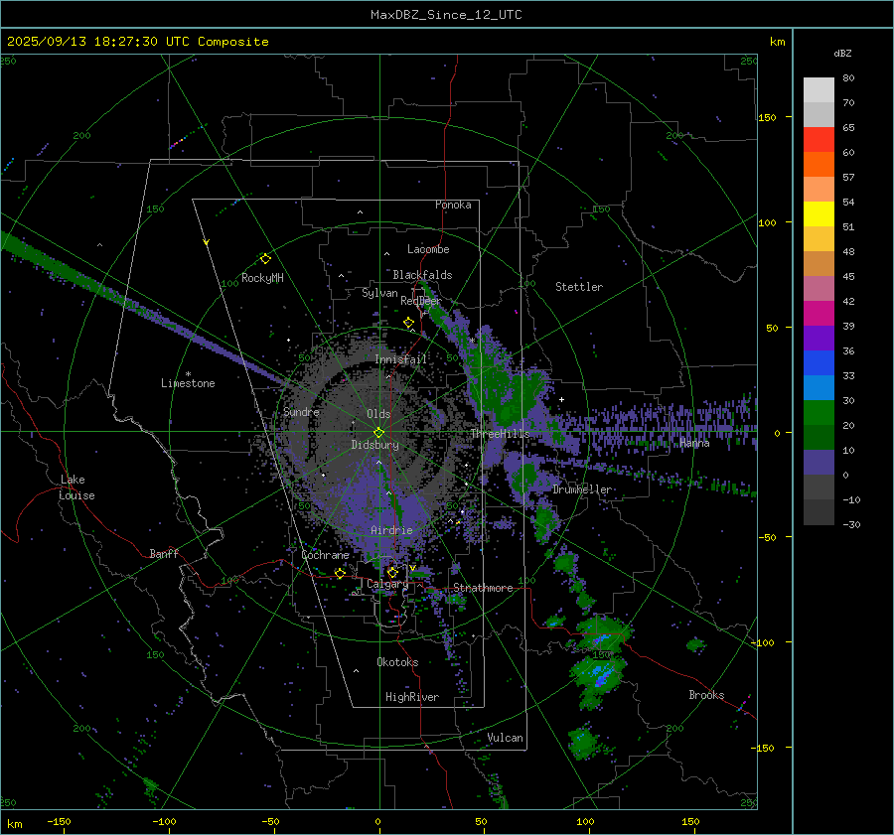Click the 2025/09/13 18:27:30 UTC Composite timestamp
Viewport: 894px width, 835px height.
pyautogui.click(x=137, y=42)
